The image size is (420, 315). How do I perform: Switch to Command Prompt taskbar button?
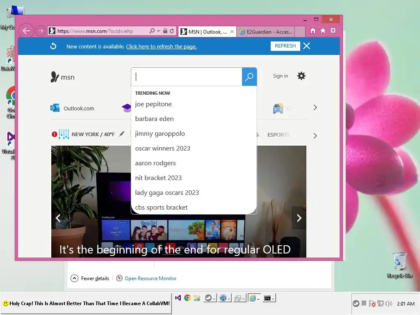point(269,298)
